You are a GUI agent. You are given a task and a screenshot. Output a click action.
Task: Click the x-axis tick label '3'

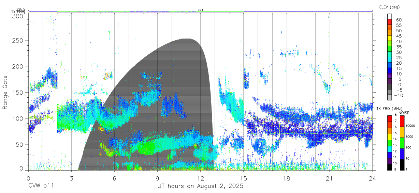pyautogui.click(x=71, y=178)
